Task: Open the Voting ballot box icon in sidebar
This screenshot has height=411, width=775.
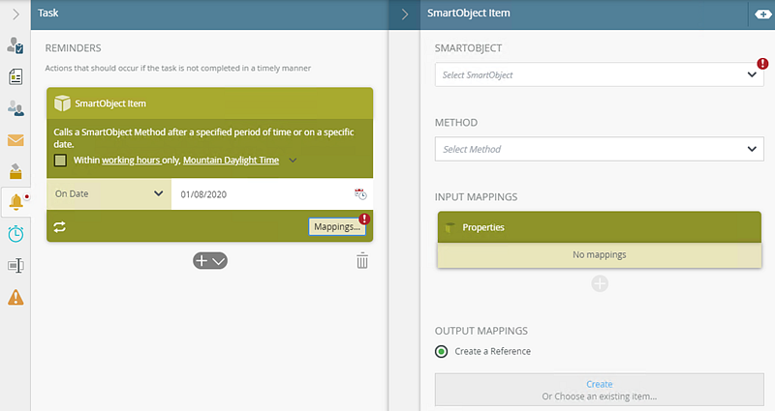Action: [x=15, y=171]
